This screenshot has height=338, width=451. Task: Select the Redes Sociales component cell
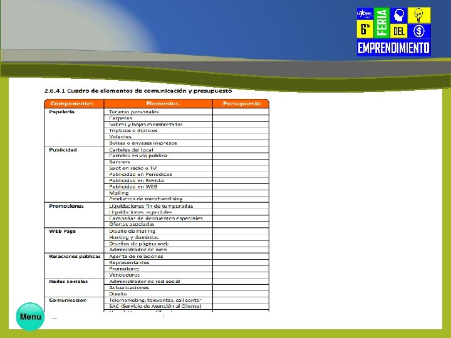(x=74, y=287)
